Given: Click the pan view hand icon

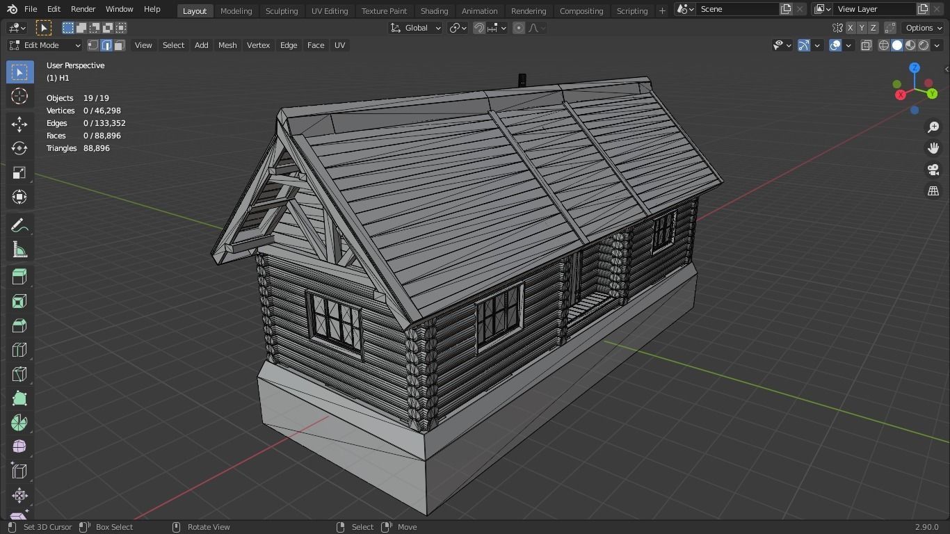Looking at the screenshot, I should point(933,148).
